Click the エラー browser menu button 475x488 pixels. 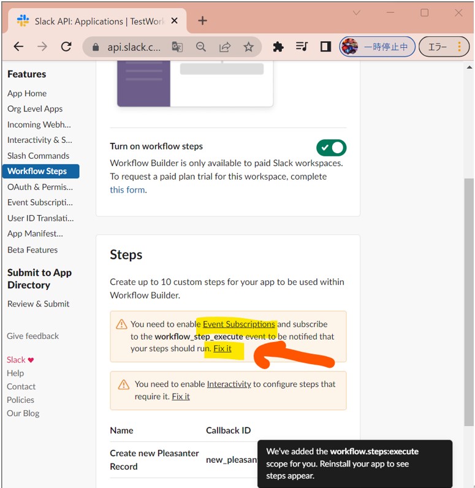tap(444, 47)
